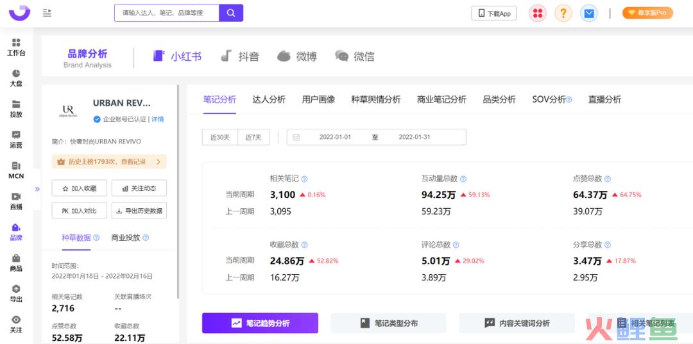The width and height of the screenshot is (693, 344).
Task: Click the help icon next to 种草数据
Action: pyautogui.click(x=96, y=238)
